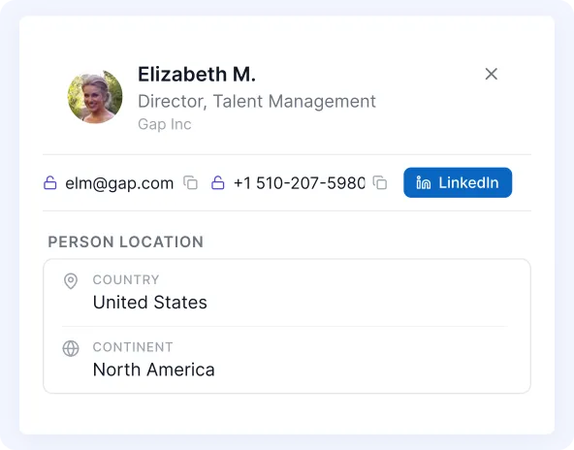Viewport: 574px width, 450px height.
Task: Click the North America continent value
Action: coord(154,370)
